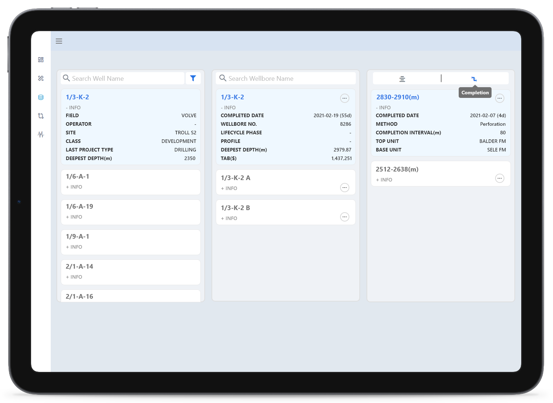Open the design tools sidebar icon

tap(41, 78)
